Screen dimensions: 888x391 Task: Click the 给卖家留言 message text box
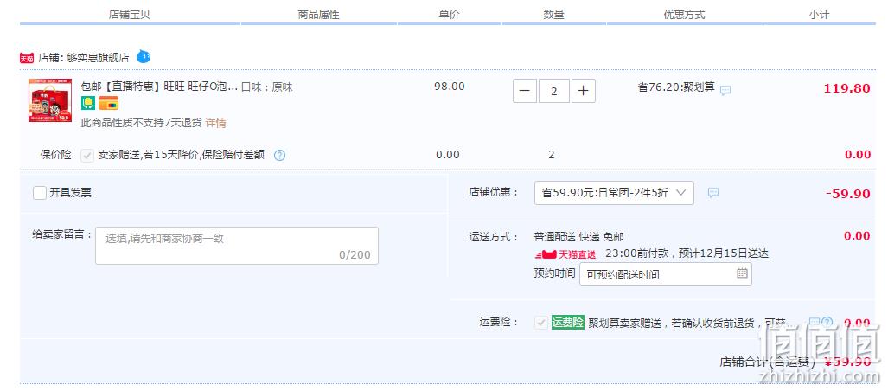[237, 246]
